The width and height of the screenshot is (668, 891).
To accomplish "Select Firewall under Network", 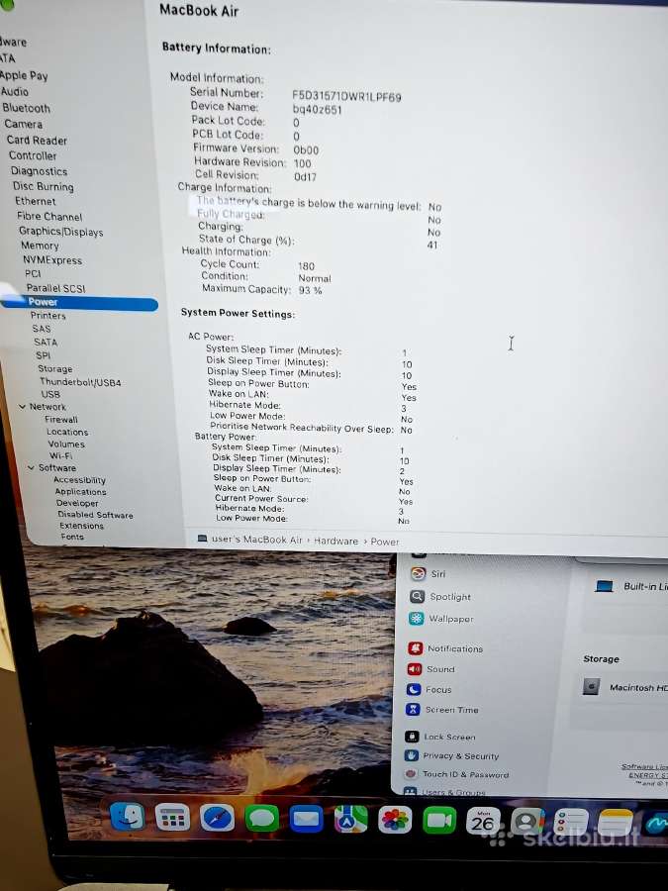I will (60, 420).
